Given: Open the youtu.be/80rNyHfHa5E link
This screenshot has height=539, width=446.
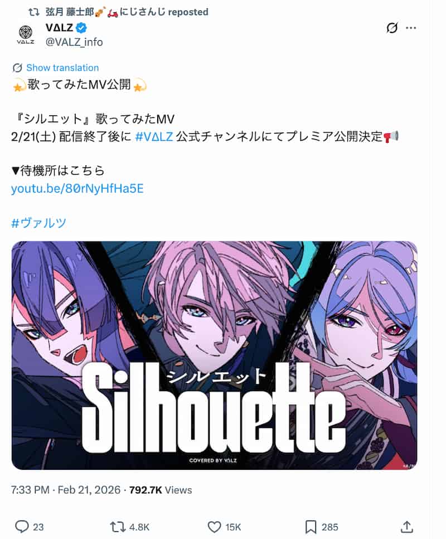Looking at the screenshot, I should tap(77, 189).
